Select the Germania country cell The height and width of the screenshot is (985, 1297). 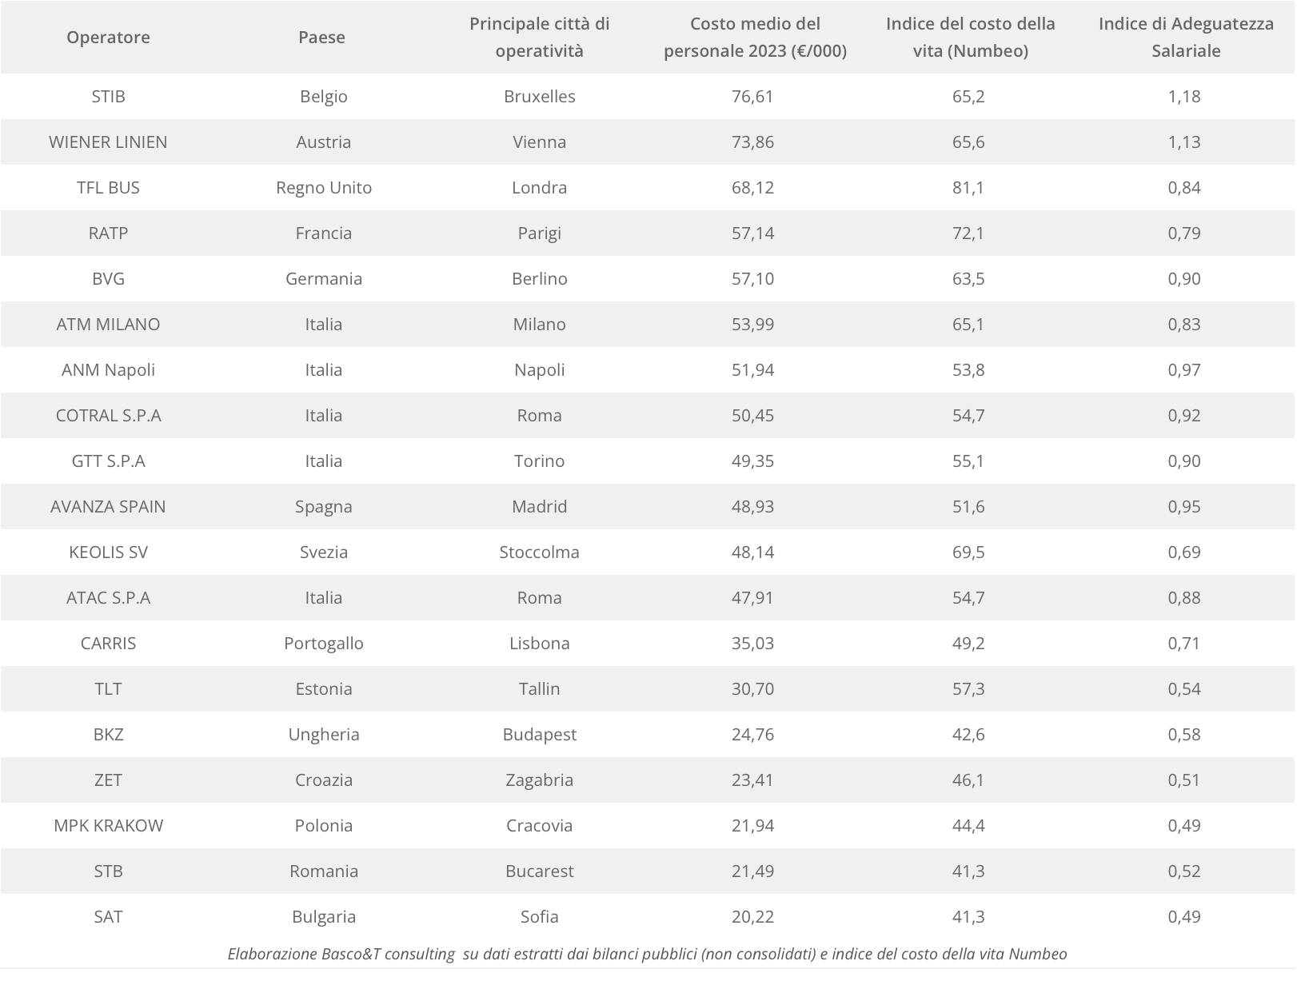pos(323,279)
